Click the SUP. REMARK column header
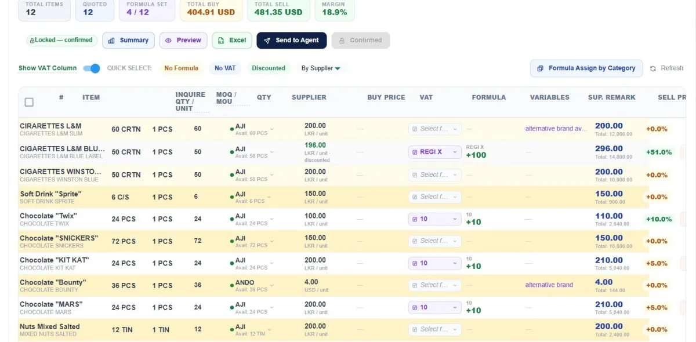The width and height of the screenshot is (696, 342). tap(612, 97)
